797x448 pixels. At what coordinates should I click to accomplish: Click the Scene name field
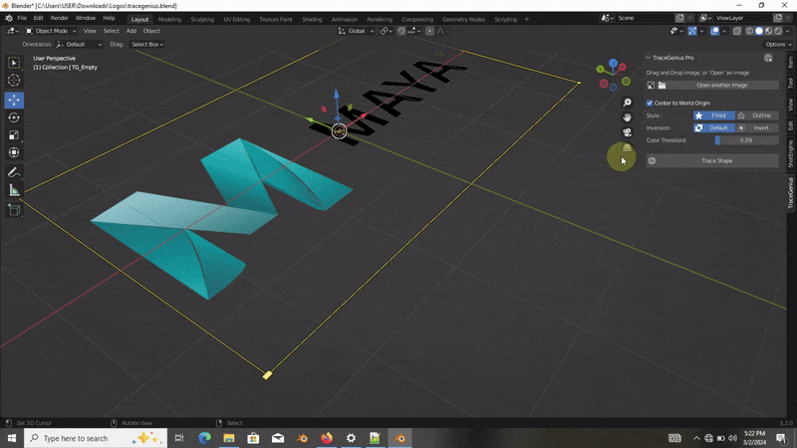pos(645,18)
